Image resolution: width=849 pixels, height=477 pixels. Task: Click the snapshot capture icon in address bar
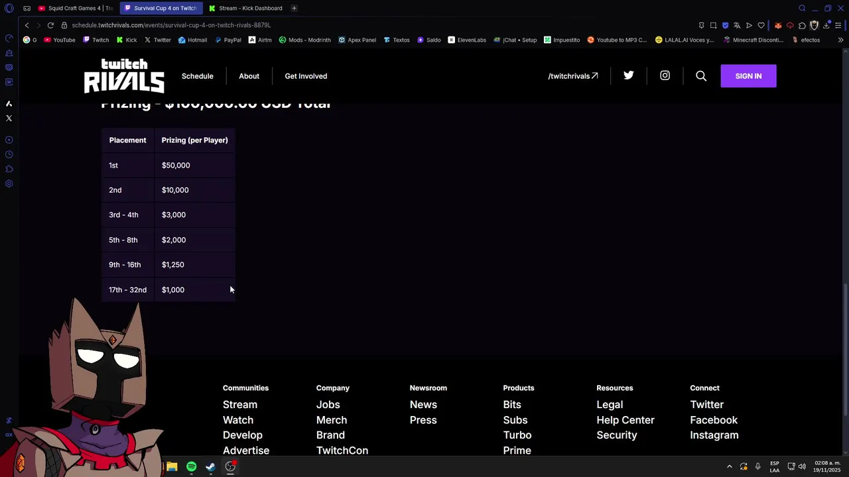coord(713,25)
